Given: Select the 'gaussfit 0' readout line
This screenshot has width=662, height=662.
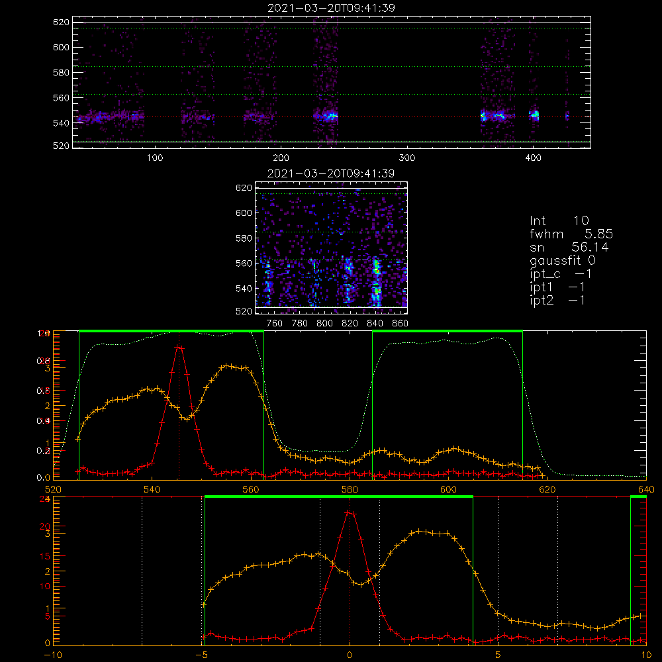Looking at the screenshot, I should tap(563, 260).
